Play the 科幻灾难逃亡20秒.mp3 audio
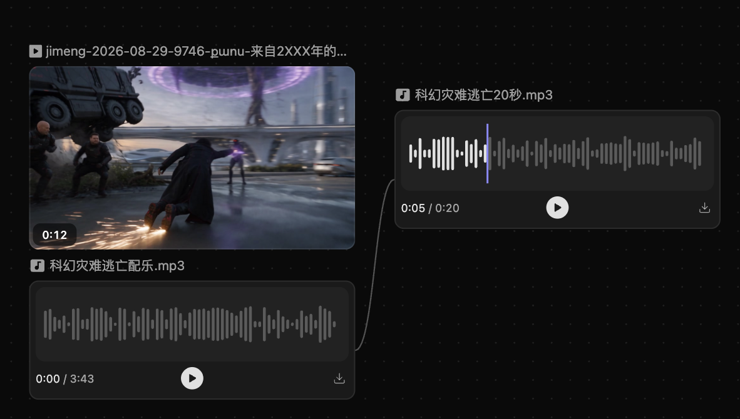Screen dimensions: 740x419 (x=557, y=208)
